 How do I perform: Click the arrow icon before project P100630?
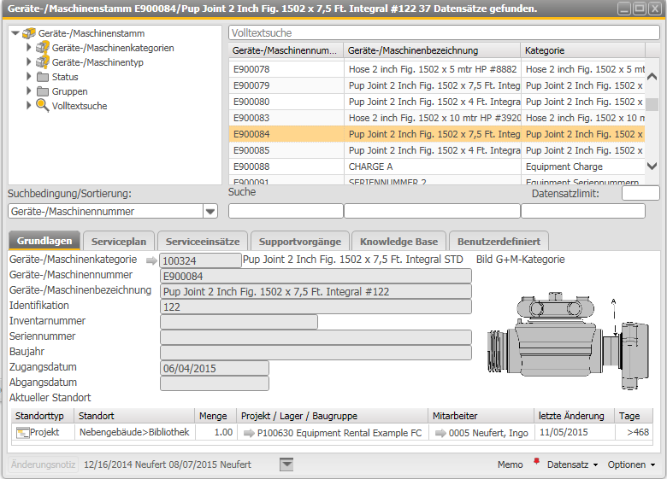pyautogui.click(x=248, y=433)
